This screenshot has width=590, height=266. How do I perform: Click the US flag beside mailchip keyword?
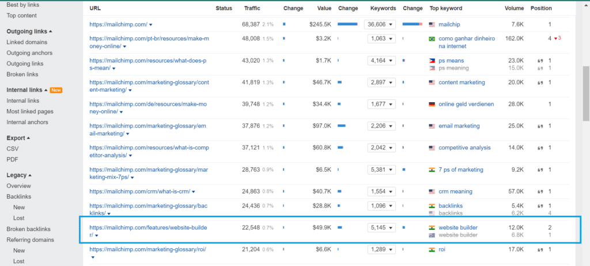pos(432,24)
